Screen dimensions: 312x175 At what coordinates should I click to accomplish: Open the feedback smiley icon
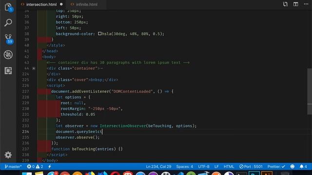292,166
